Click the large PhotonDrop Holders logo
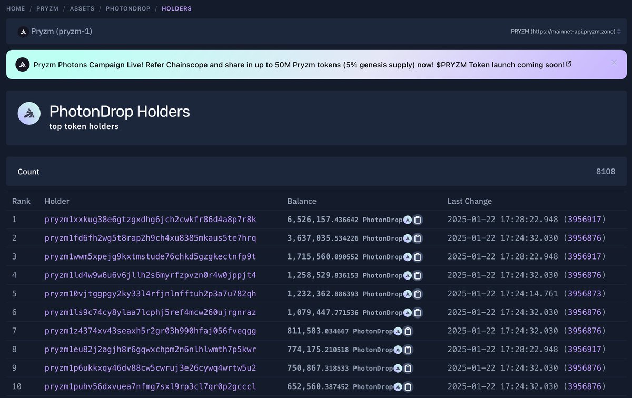This screenshot has height=398, width=632. click(29, 113)
